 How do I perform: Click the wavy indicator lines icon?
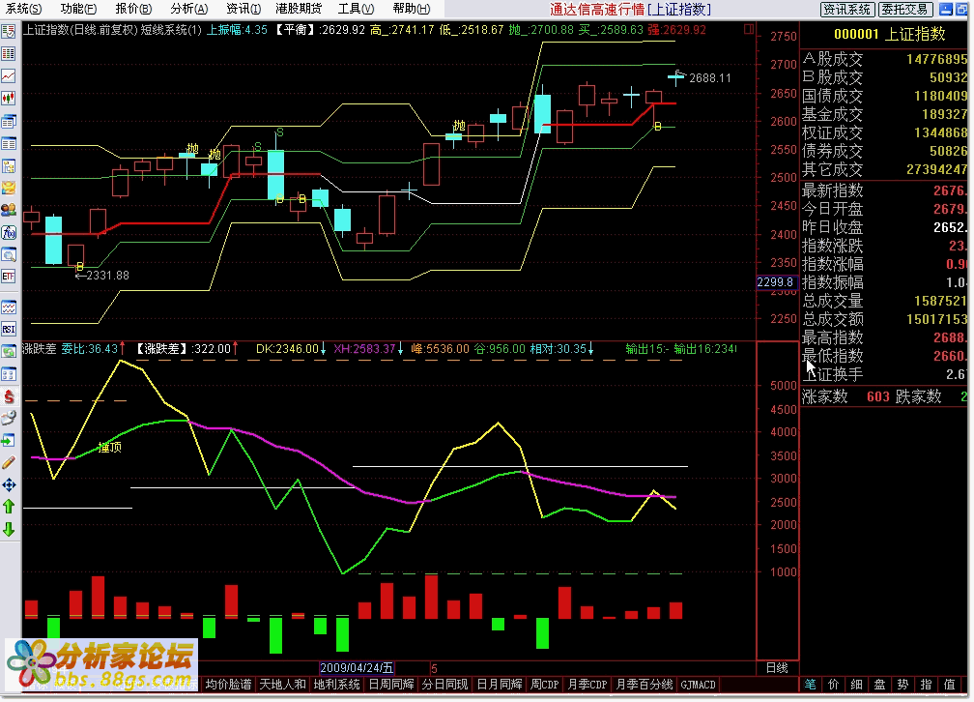tap(9, 307)
